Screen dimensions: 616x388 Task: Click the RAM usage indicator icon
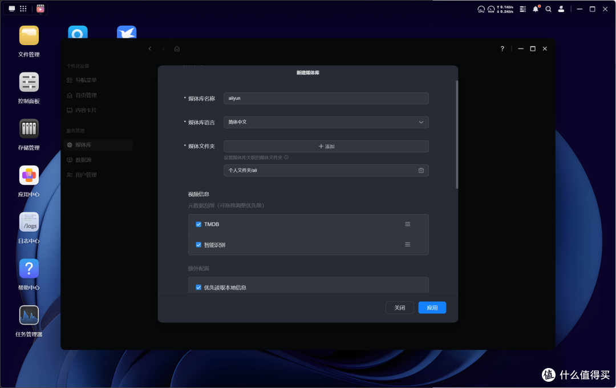pos(491,9)
